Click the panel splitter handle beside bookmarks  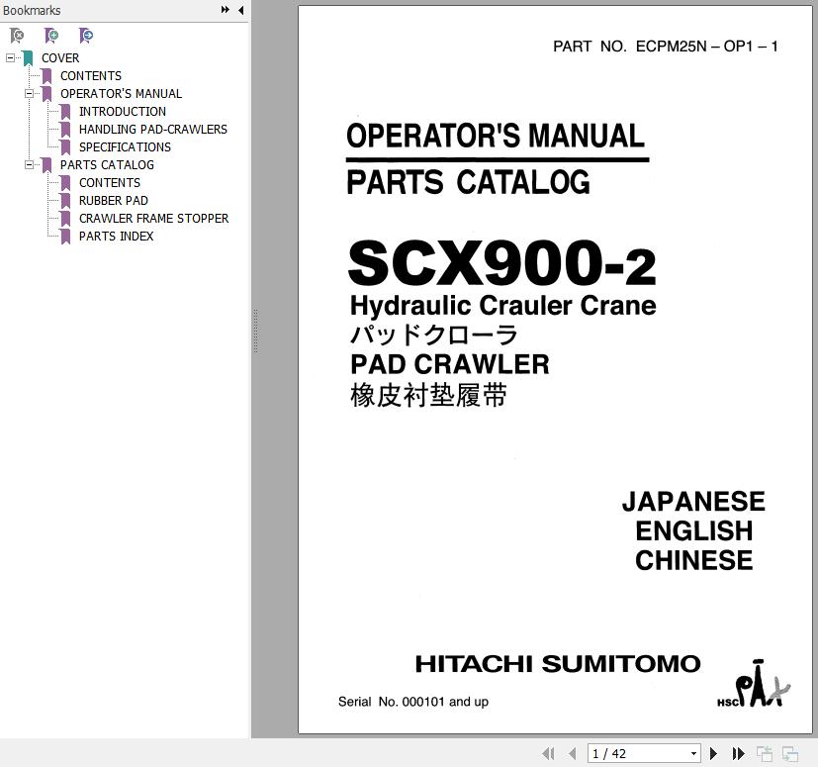coord(255,331)
